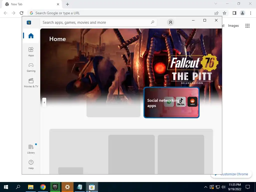Click the Reddit app icon
This screenshot has height=192, width=256.
tap(192, 102)
